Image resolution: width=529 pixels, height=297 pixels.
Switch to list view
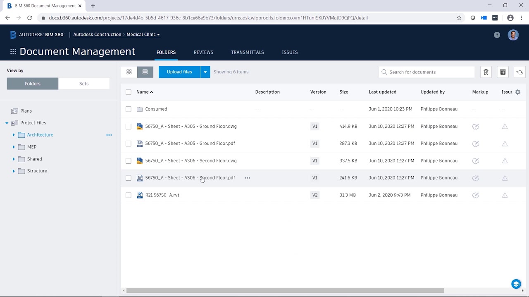145,72
